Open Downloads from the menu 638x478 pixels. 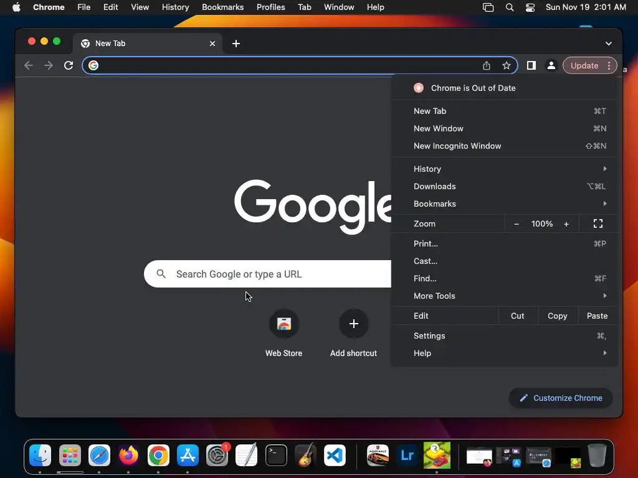(x=505, y=186)
